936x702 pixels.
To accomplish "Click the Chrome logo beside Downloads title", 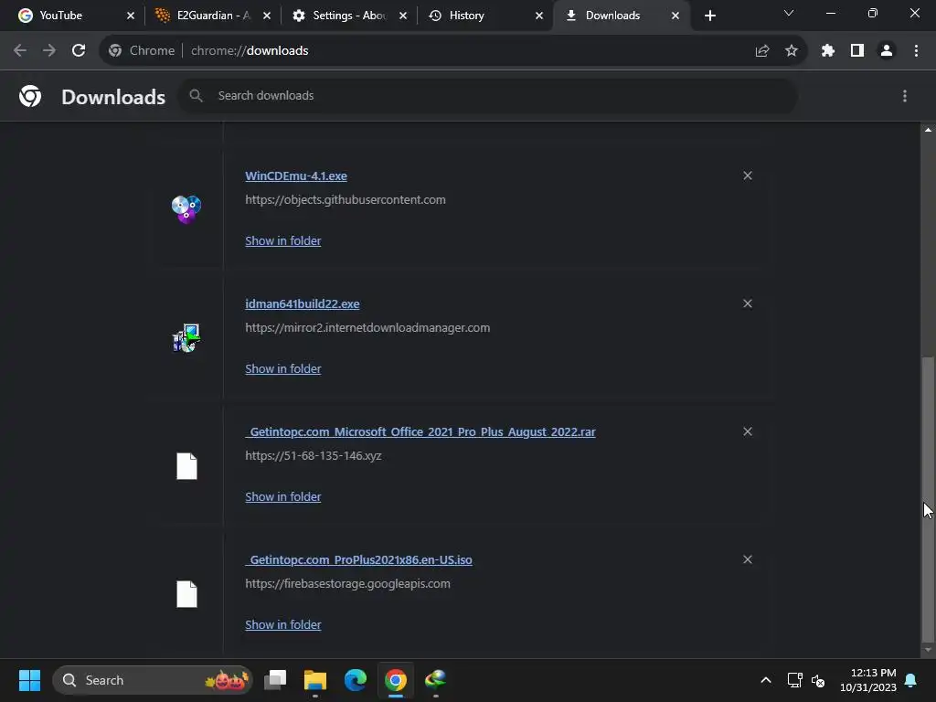I will (30, 96).
